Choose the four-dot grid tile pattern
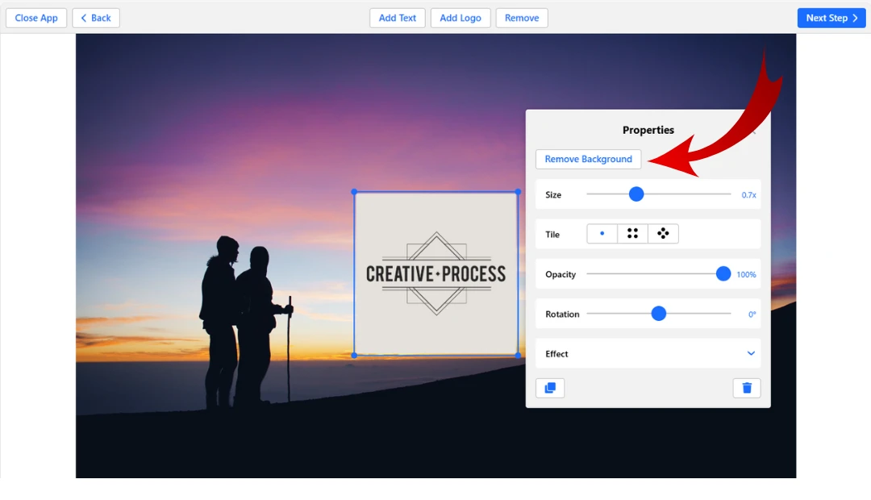This screenshot has height=500, width=871. click(x=632, y=234)
